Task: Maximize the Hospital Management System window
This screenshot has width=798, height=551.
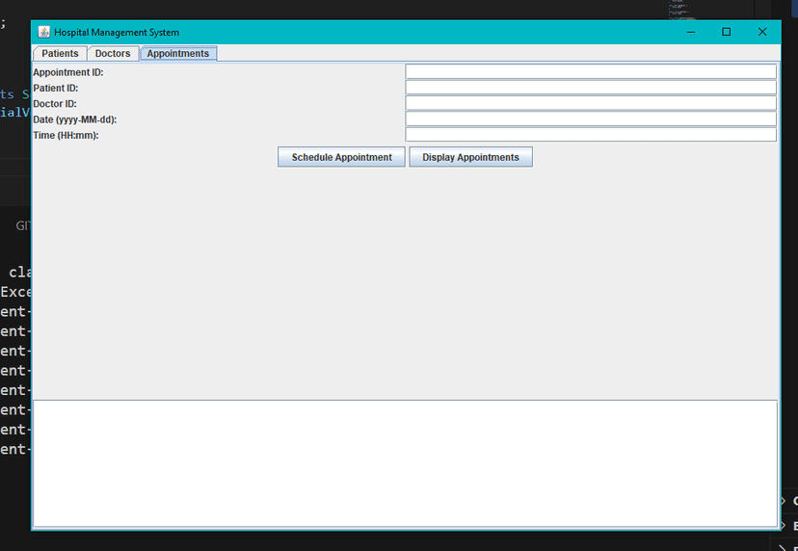Action: pyautogui.click(x=727, y=32)
